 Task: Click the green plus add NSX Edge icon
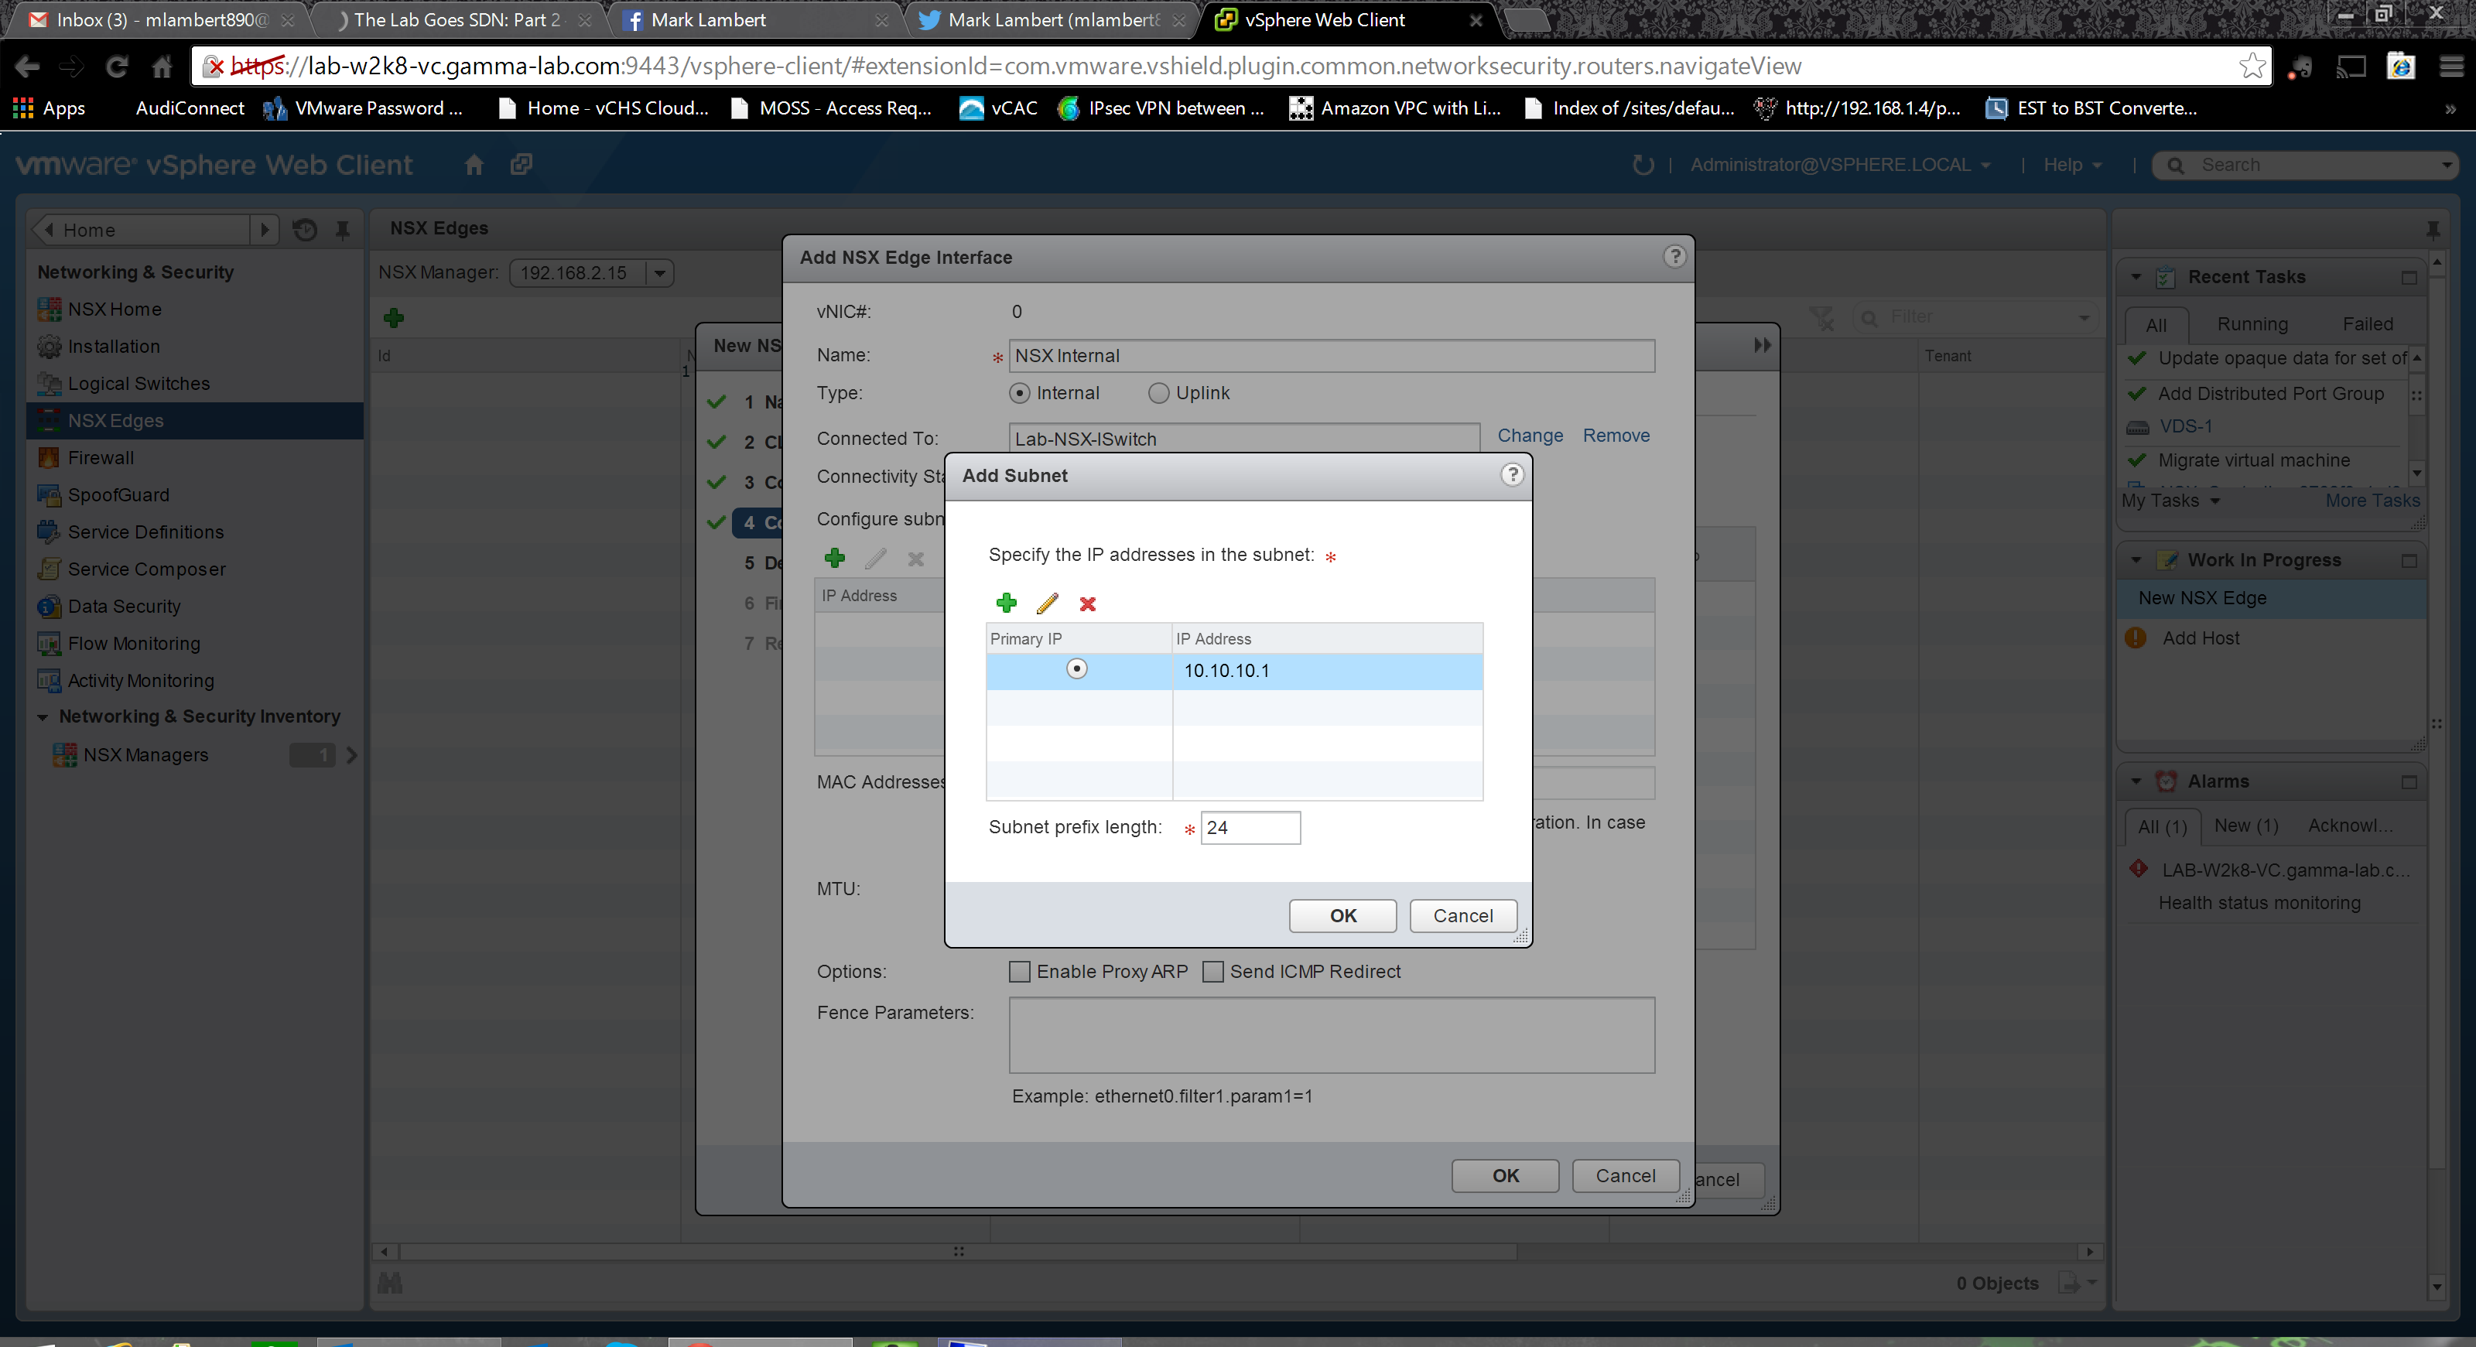pos(393,317)
